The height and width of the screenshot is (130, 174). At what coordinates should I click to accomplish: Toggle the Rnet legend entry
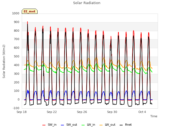126,125
